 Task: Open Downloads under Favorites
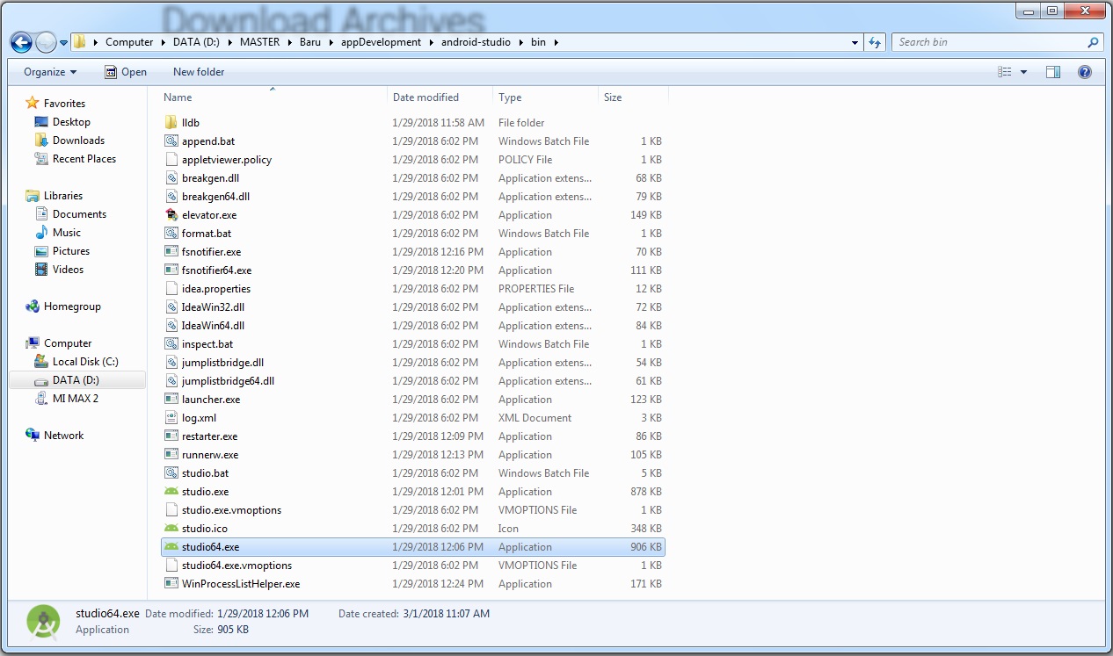click(x=78, y=141)
